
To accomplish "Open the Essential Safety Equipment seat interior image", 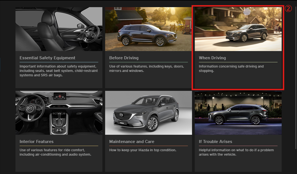I will 59,29.
